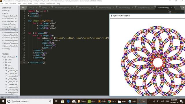Open the View menu
Image resolution: width=185 pixels, height=104 pixels.
coord(25,4)
